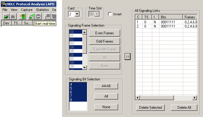
Task: Select bit 6 in the Signaling Bit Selection list
Action: point(78,92)
